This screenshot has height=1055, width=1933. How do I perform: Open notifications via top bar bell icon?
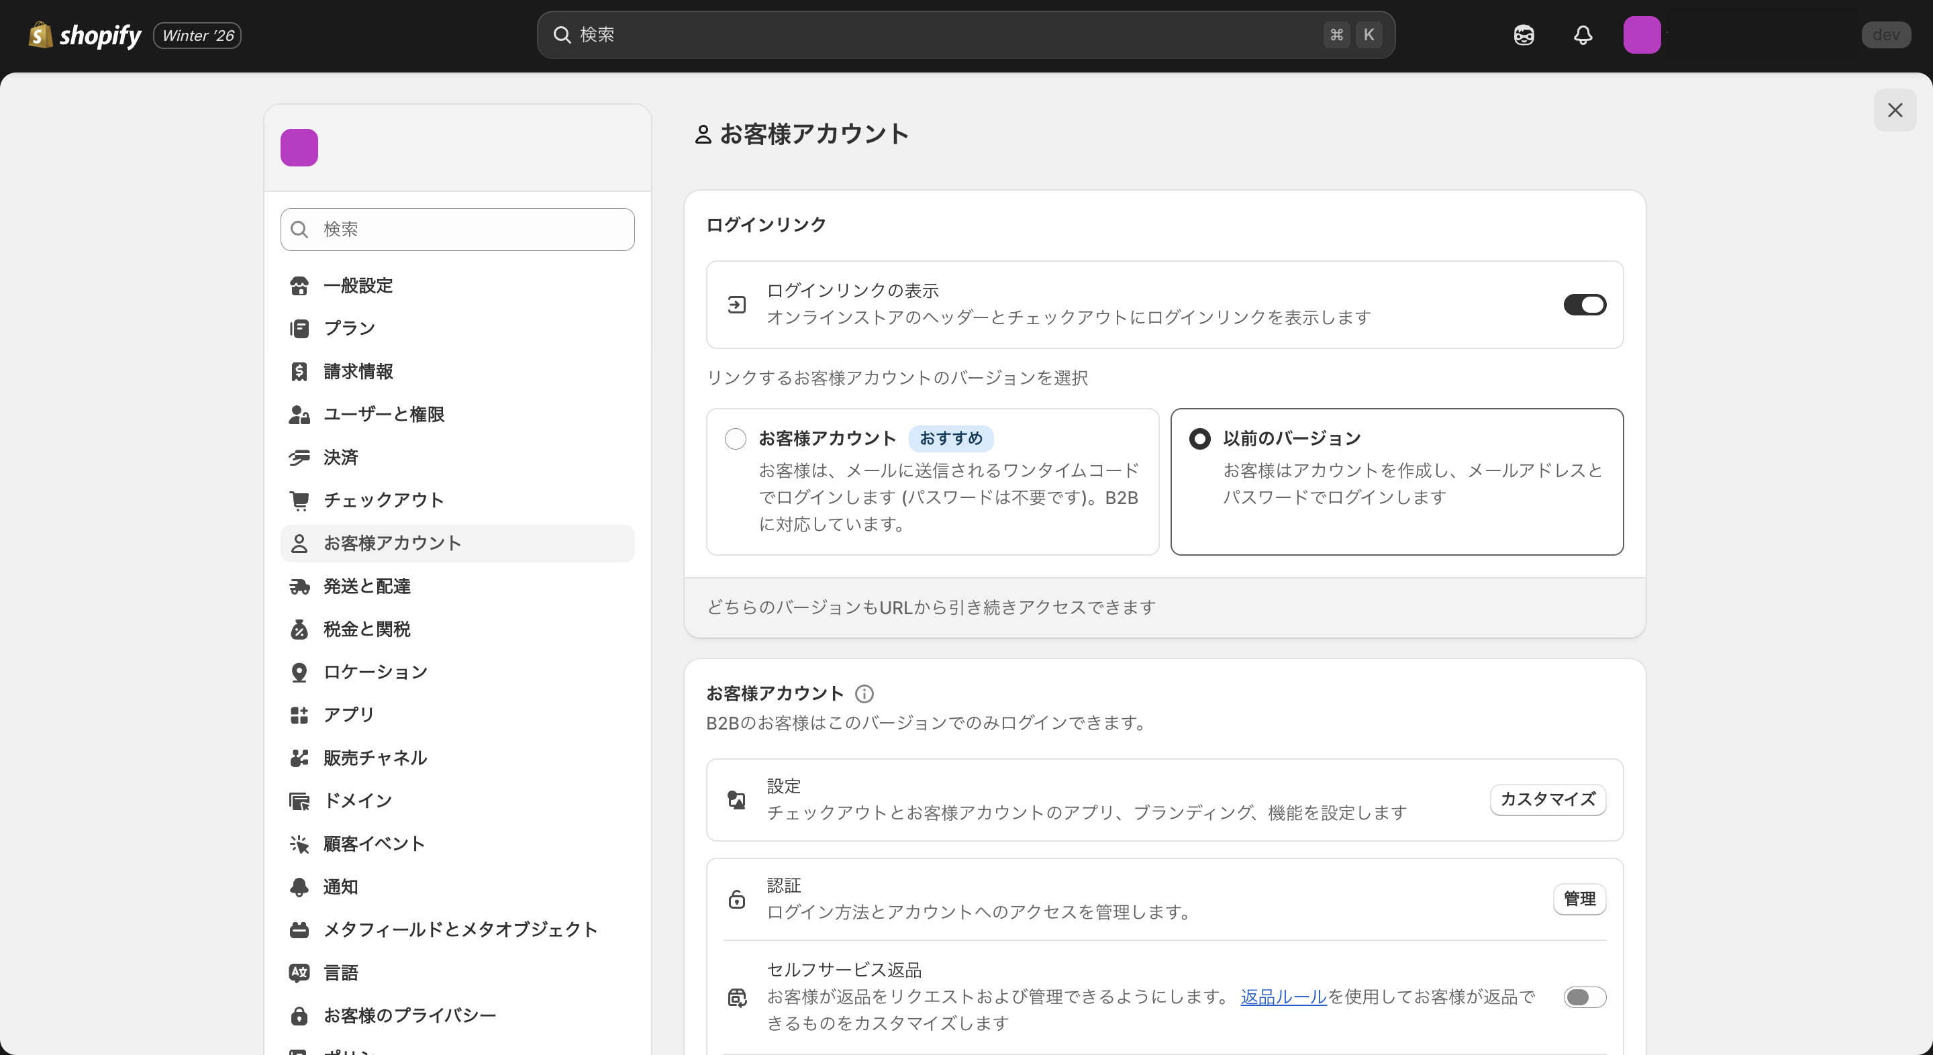click(x=1583, y=34)
